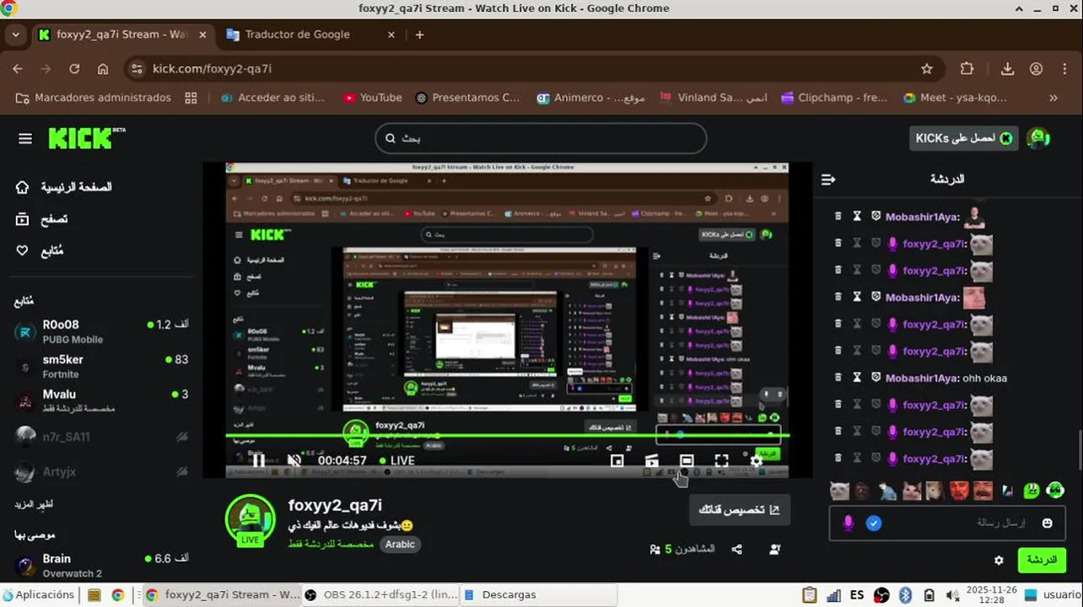This screenshot has width=1083, height=607.
Task: Open picture-in-picture mini player
Action: [617, 461]
